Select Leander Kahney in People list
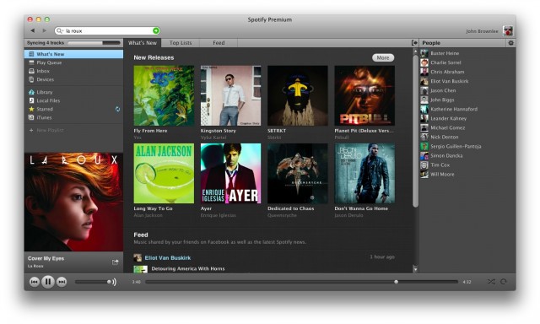The height and width of the screenshot is (324, 540). coord(448,118)
